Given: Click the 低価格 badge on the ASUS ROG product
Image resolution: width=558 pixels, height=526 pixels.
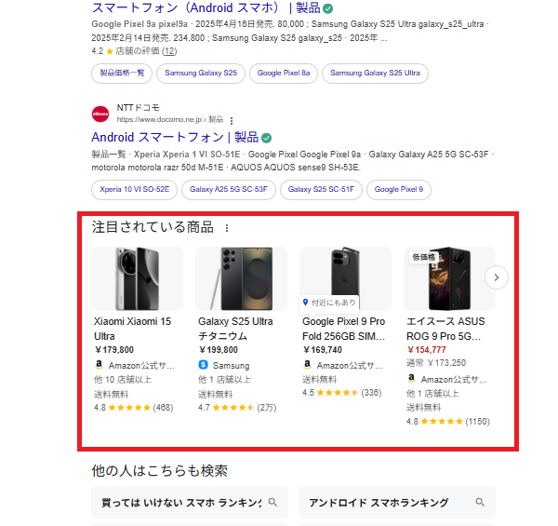Looking at the screenshot, I should click(423, 257).
